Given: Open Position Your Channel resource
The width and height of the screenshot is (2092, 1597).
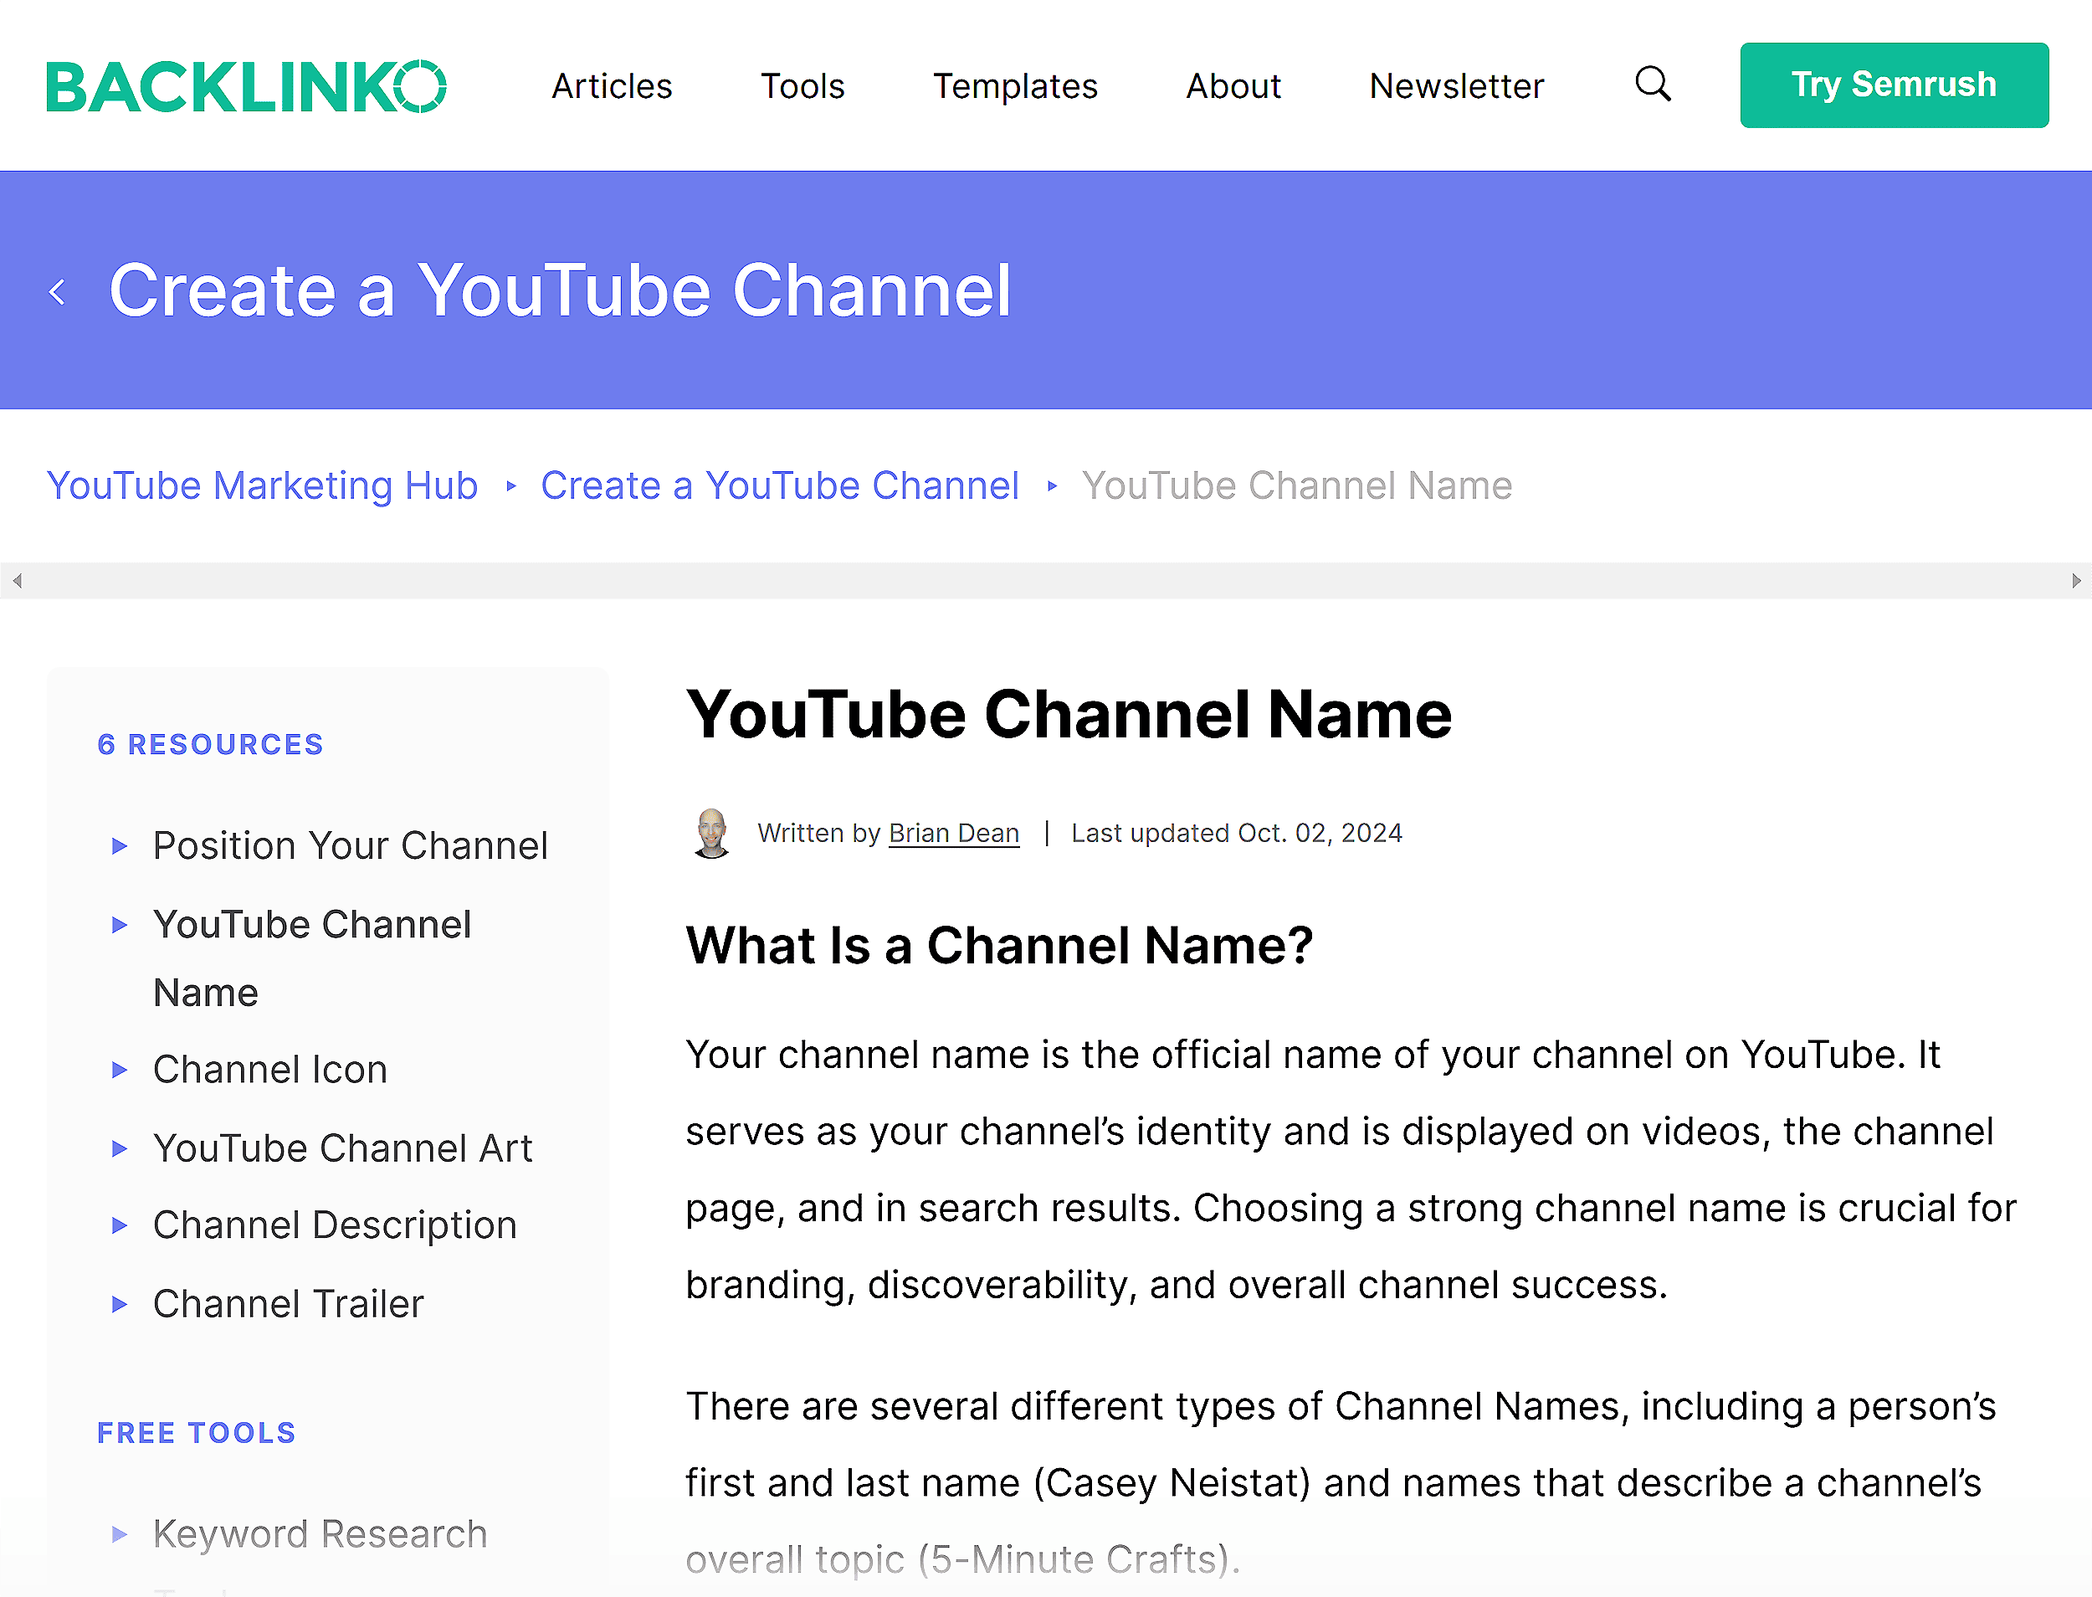Looking at the screenshot, I should (350, 845).
